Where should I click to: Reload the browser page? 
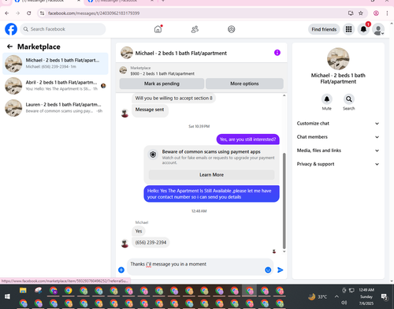pyautogui.click(x=29, y=13)
